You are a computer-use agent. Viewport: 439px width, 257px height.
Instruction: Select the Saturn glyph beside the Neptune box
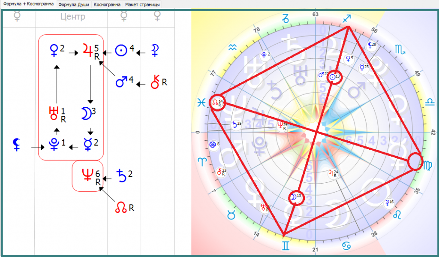click(122, 175)
